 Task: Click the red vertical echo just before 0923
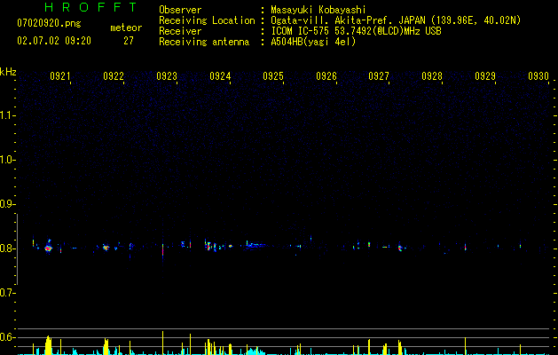(x=162, y=250)
